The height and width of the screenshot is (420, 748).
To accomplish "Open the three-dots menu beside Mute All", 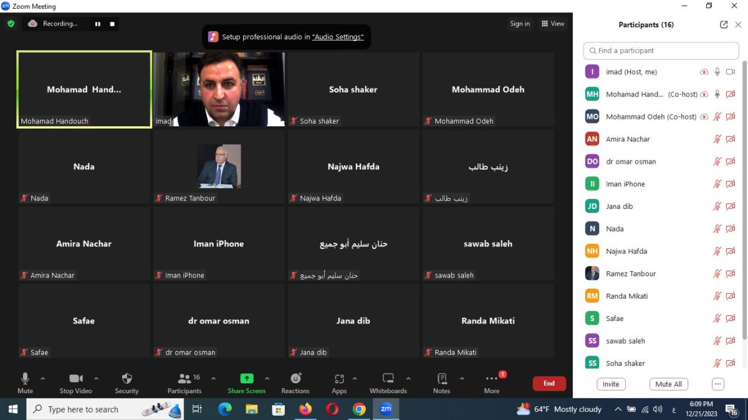I will click(717, 384).
